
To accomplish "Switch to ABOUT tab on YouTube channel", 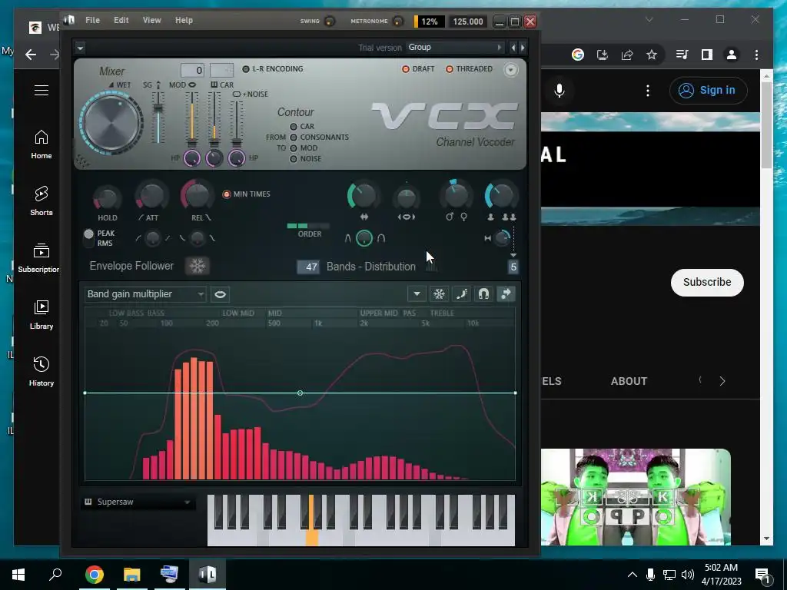I will 629,381.
